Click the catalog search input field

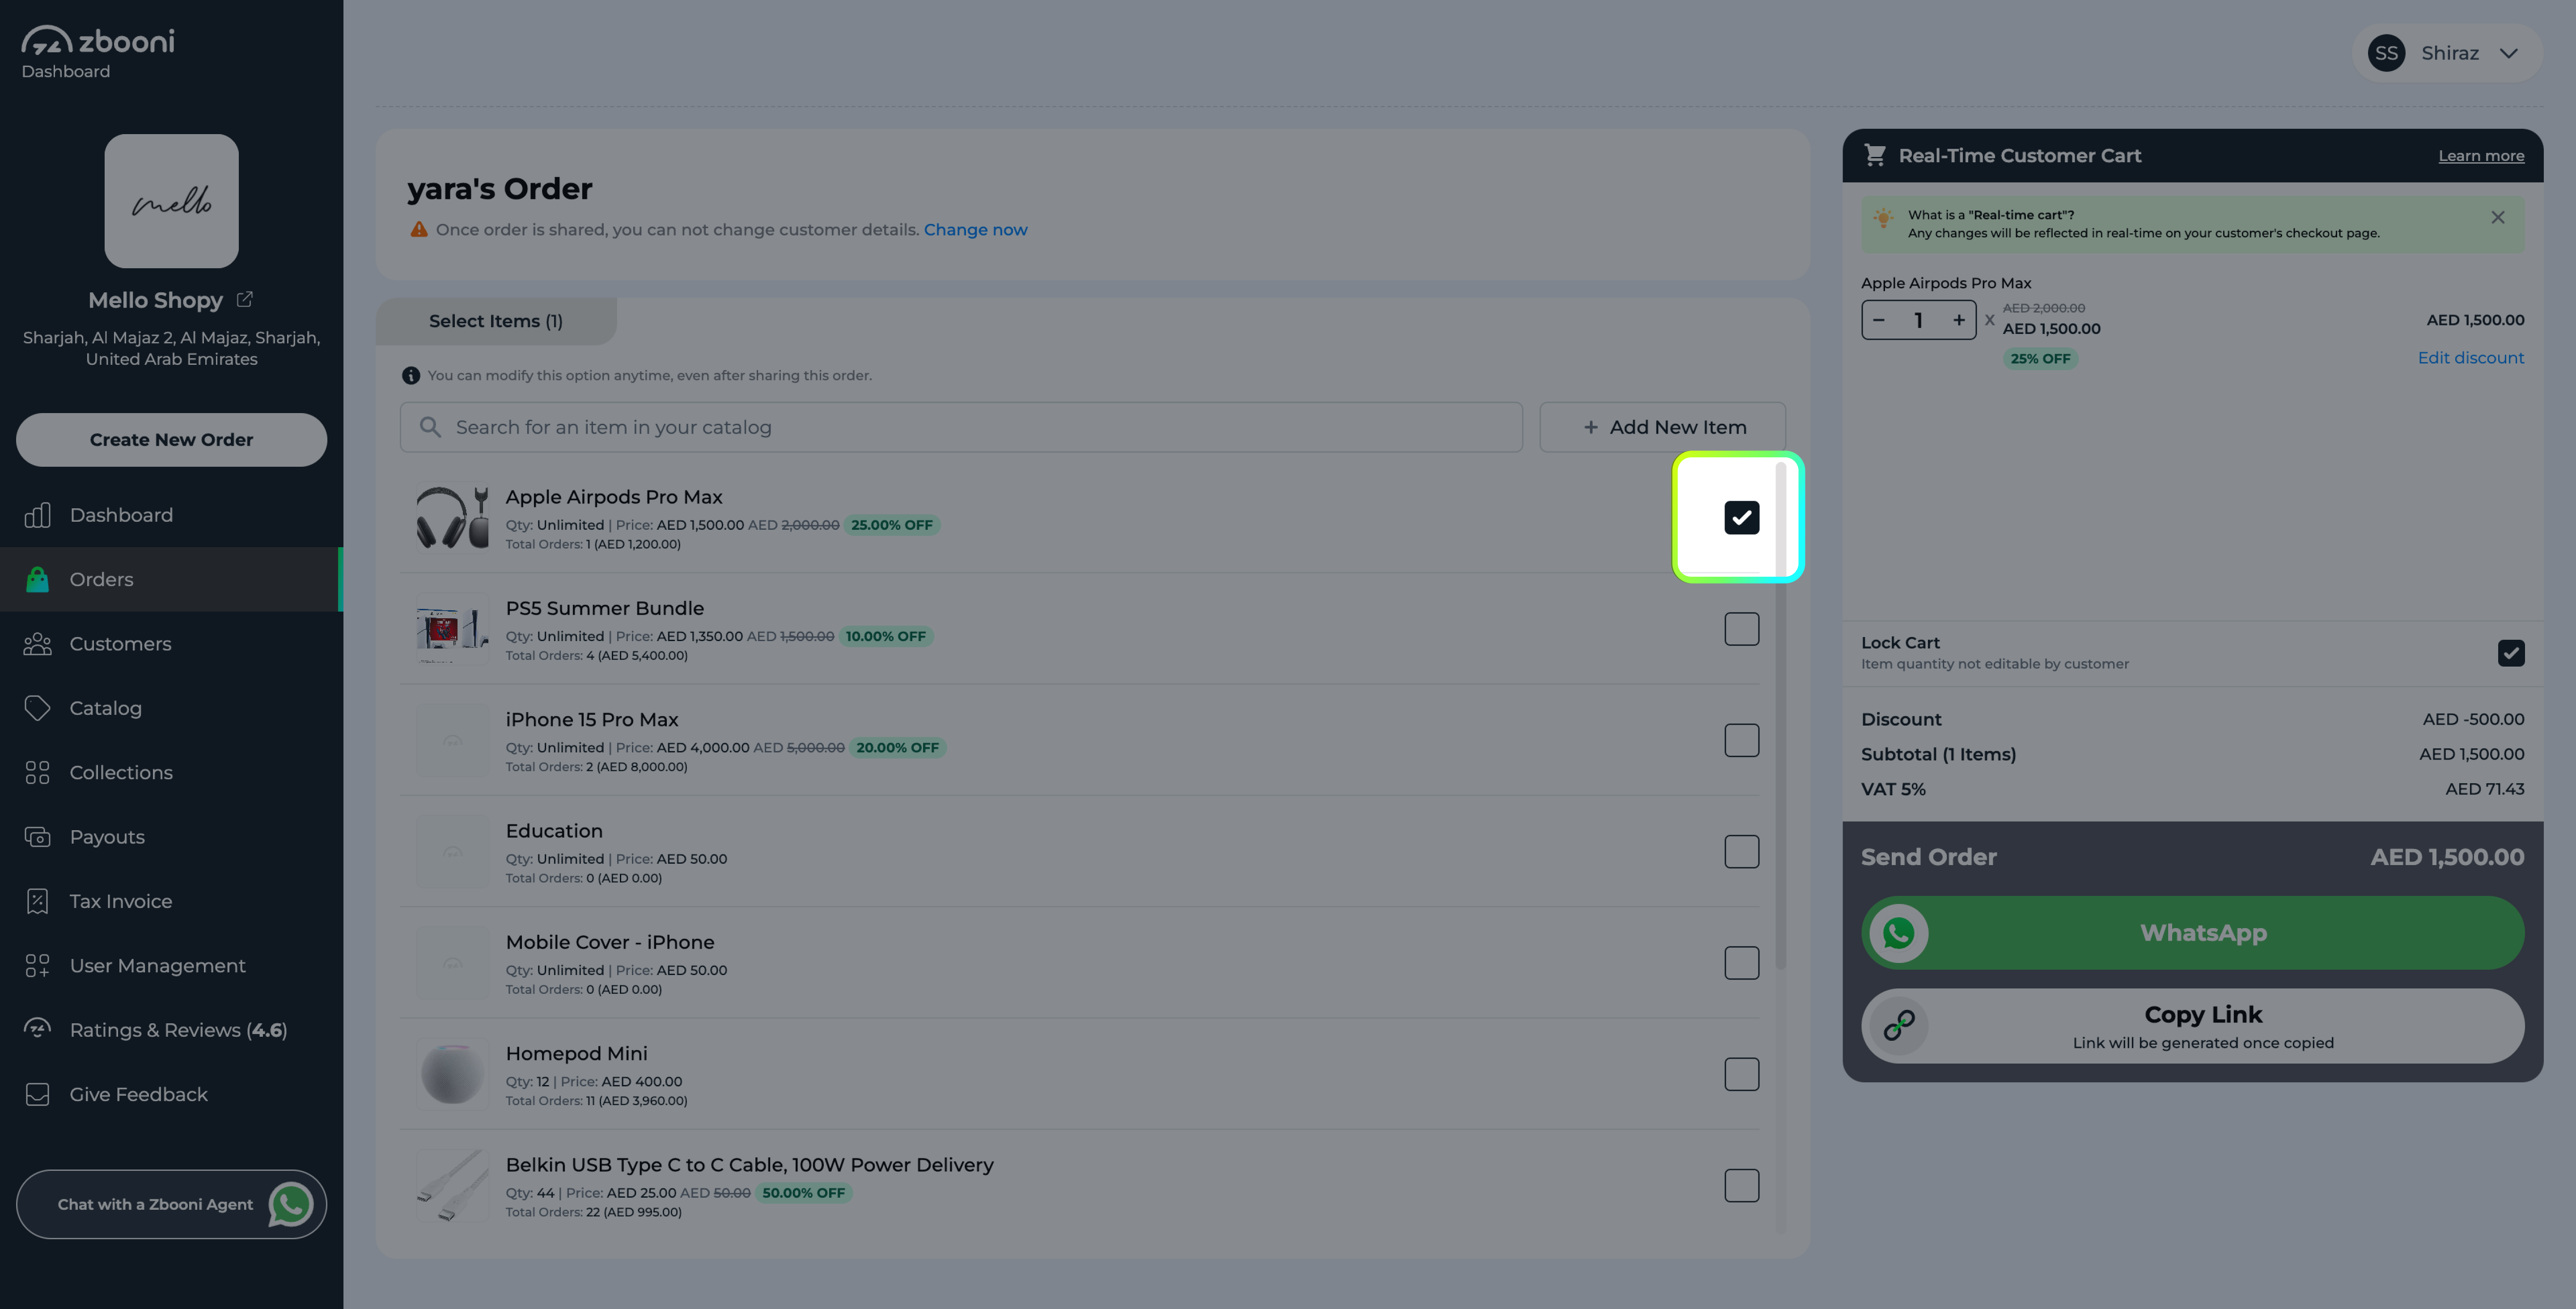(960, 427)
